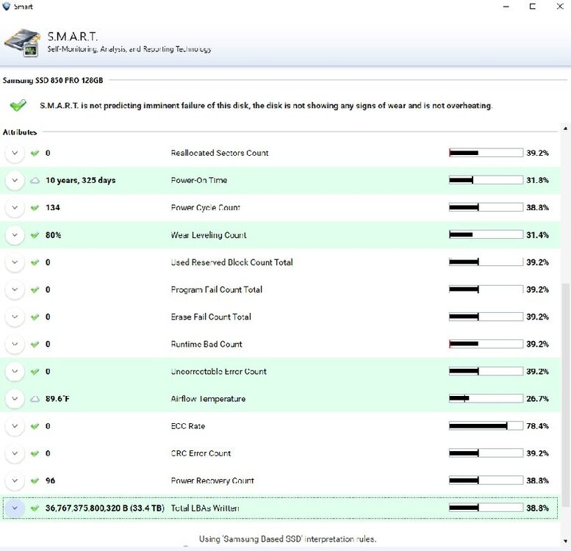571x551 pixels.
Task: Click the scrollbar up arrow
Action: (565, 129)
